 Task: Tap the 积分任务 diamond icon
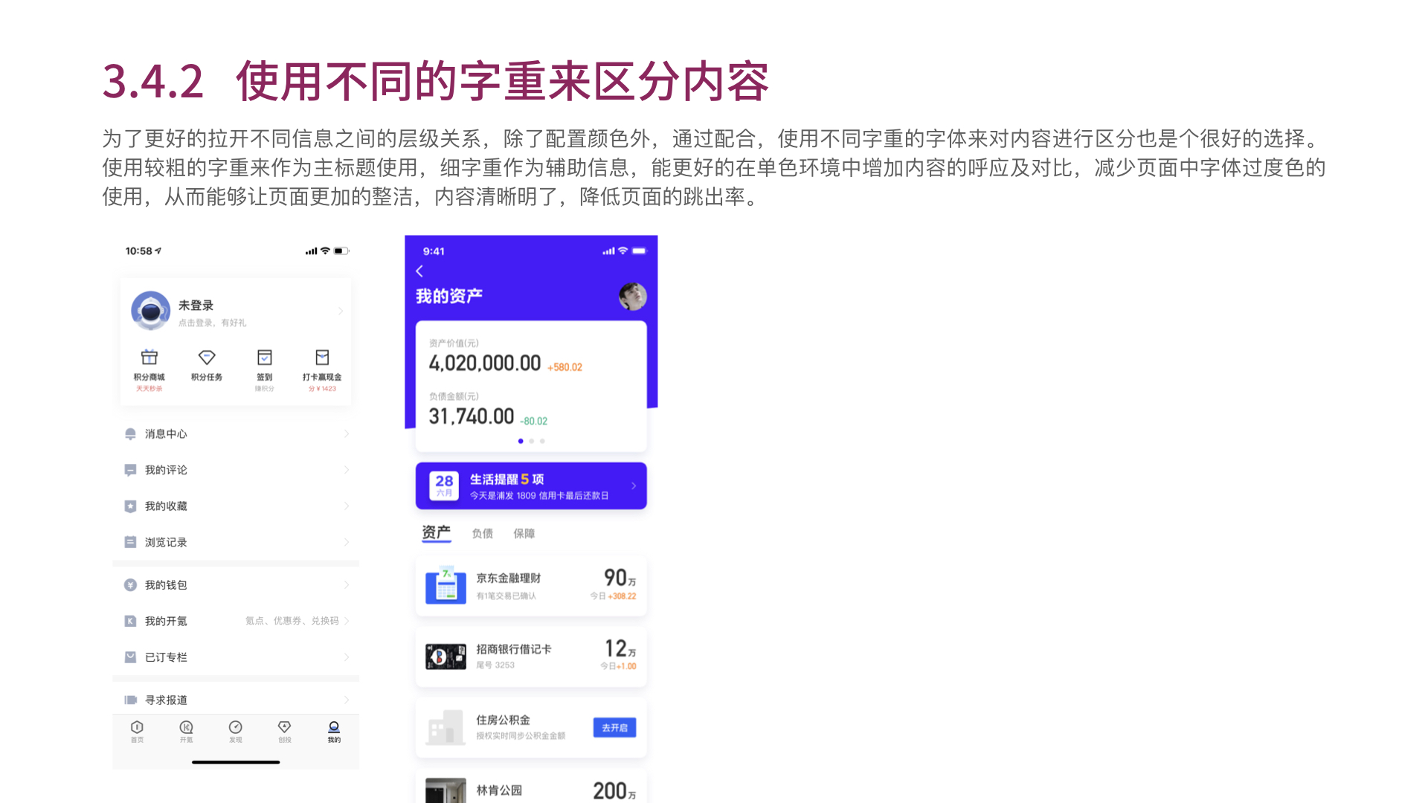click(207, 358)
